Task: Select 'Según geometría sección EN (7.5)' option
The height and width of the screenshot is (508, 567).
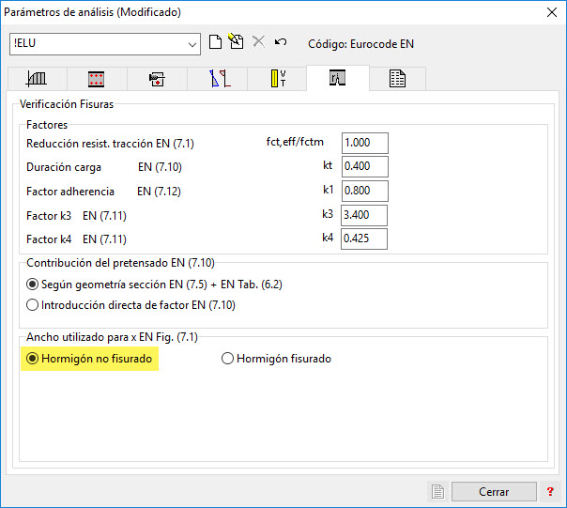Action: tap(33, 285)
